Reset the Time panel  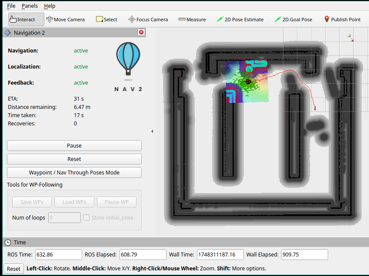13,269
